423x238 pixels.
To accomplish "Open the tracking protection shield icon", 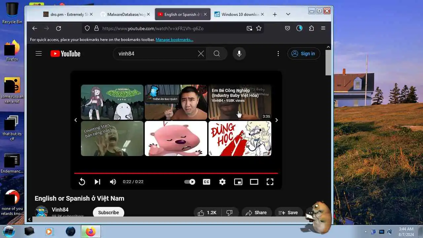I will pos(87,28).
